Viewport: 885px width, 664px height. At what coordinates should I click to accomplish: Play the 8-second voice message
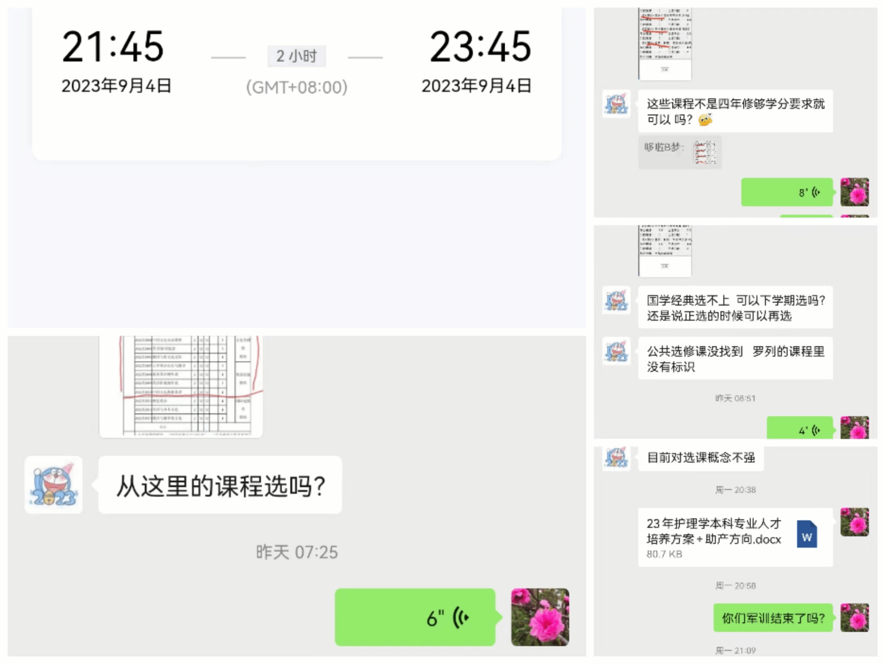point(786,192)
